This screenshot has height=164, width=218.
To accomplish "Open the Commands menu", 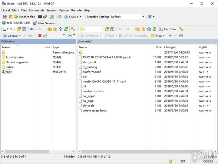I will (x=37, y=10).
